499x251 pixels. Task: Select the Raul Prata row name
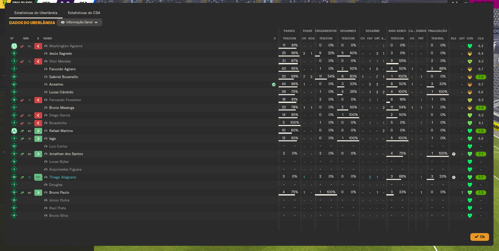[x=58, y=208]
